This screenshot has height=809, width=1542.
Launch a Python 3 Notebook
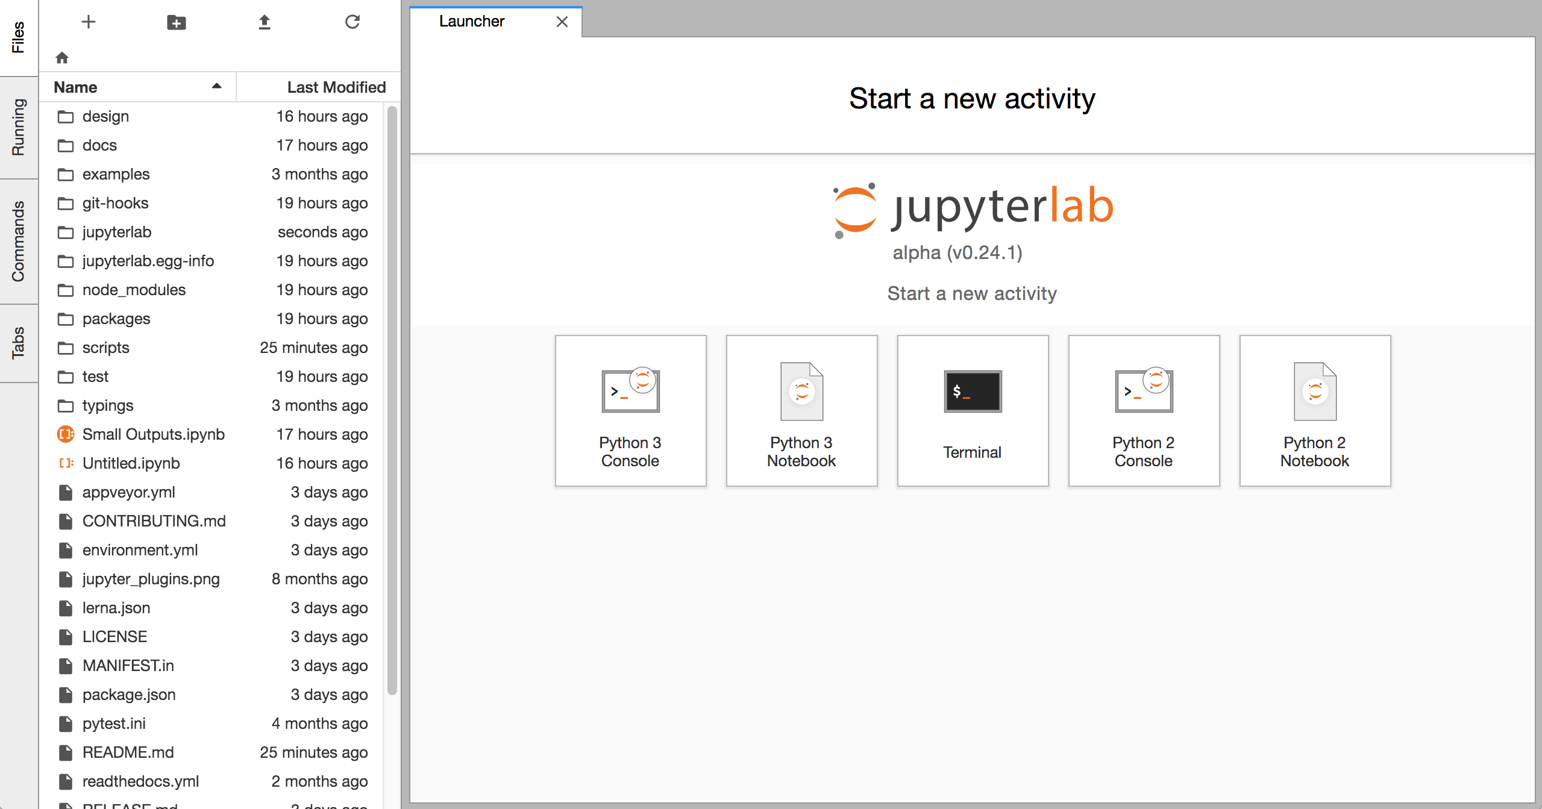pos(801,411)
